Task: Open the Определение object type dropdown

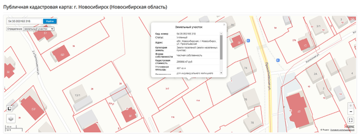Action: [38, 29]
